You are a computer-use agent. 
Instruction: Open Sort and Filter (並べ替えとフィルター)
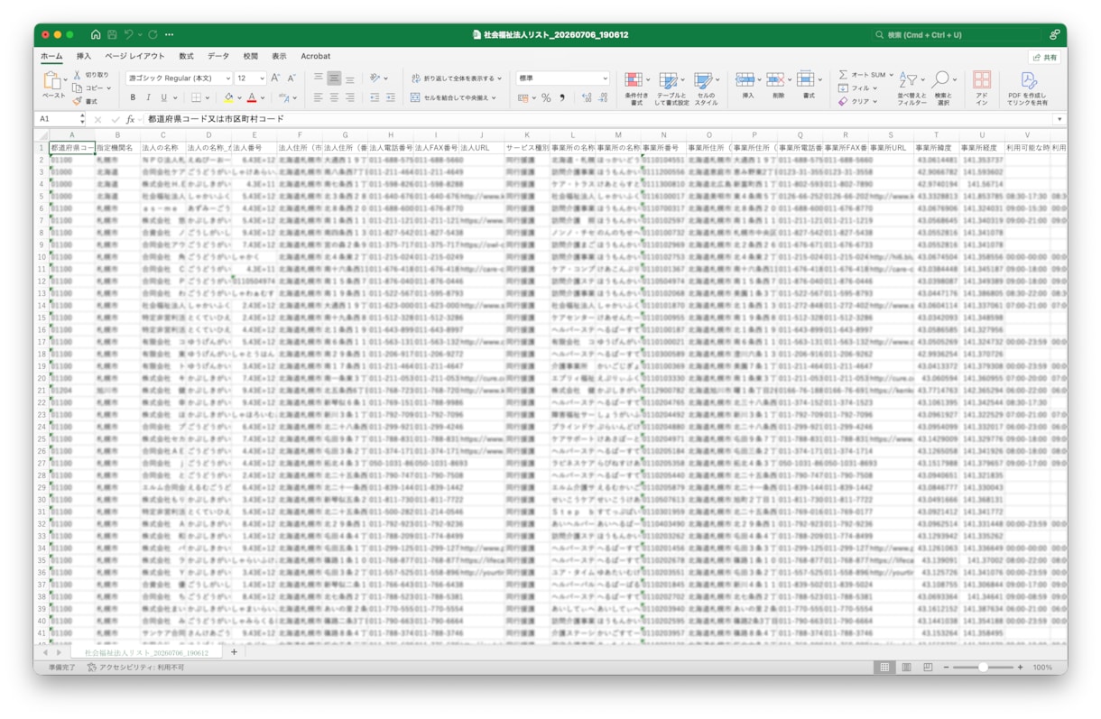911,88
